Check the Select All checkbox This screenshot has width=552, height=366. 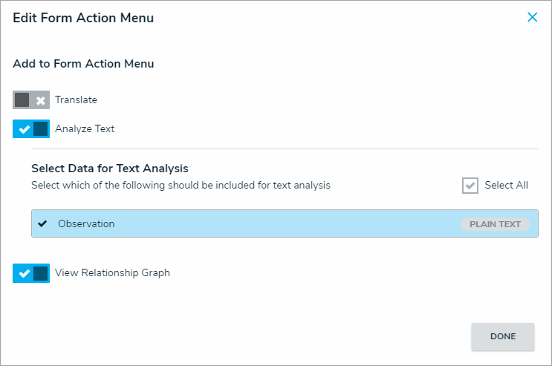point(470,186)
